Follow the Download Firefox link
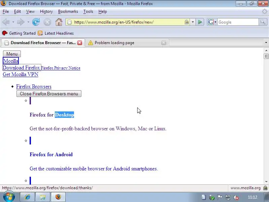 (x=21, y=68)
